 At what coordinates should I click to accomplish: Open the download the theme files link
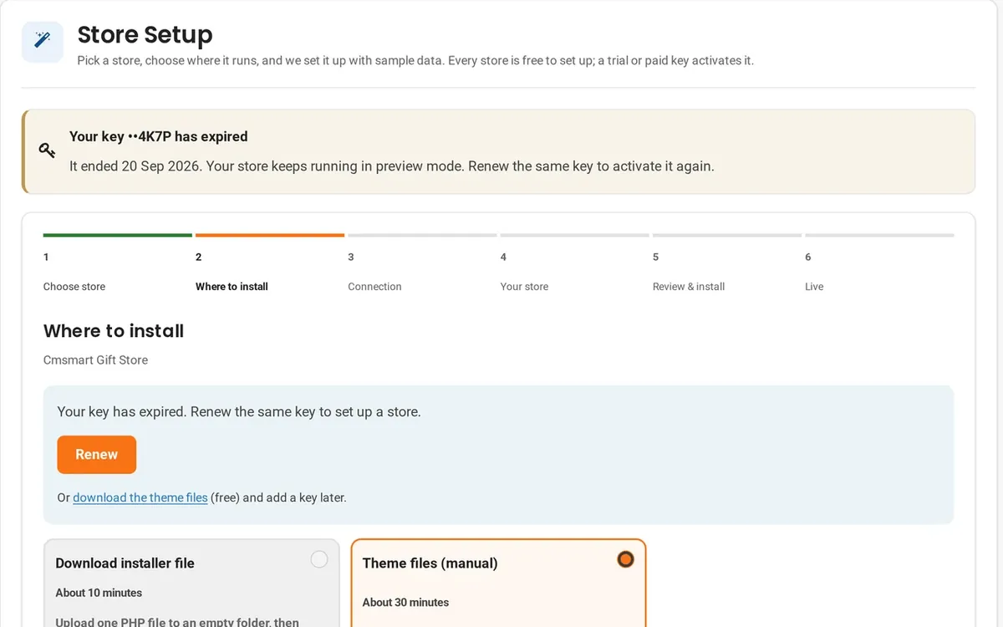(x=140, y=497)
